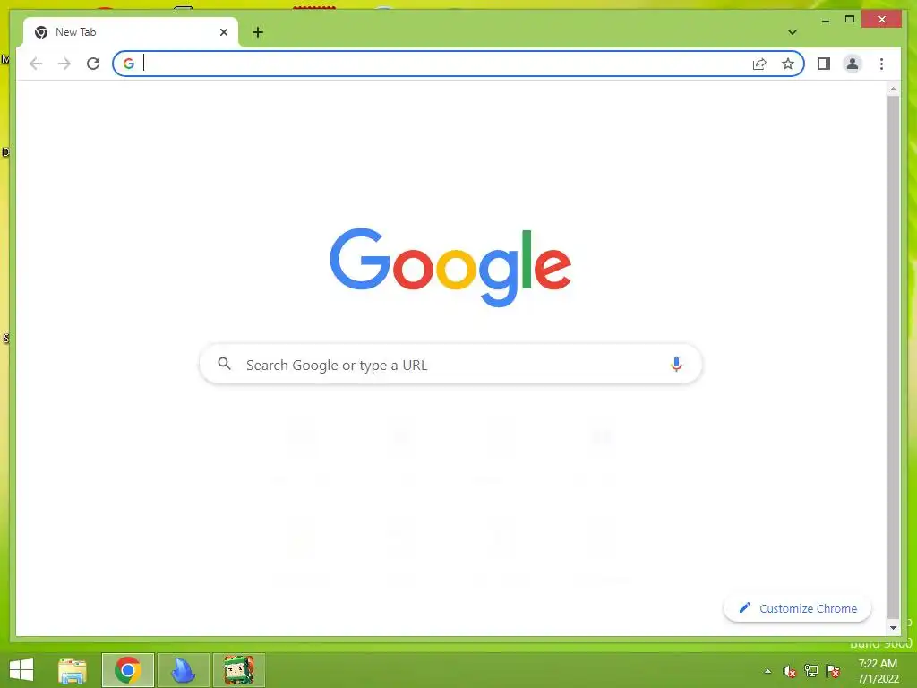This screenshot has height=688, width=917.
Task: Click the magnifier icon in search box
Action: click(224, 364)
